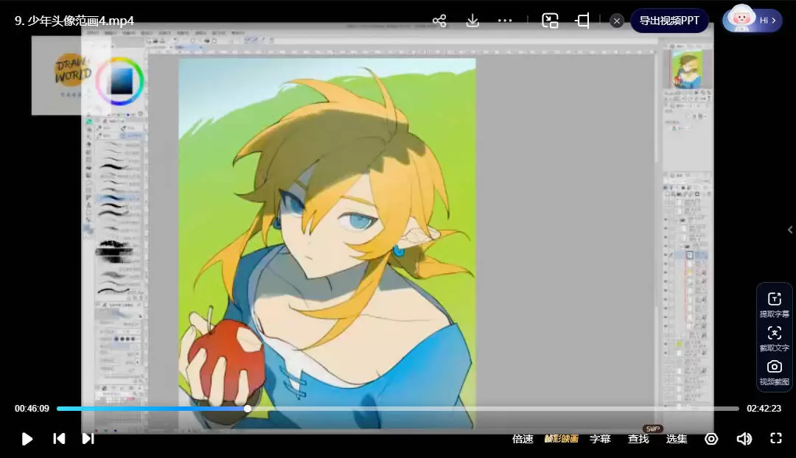Click the 提取字幕 subtitle extraction icon
The width and height of the screenshot is (796, 458).
click(774, 303)
